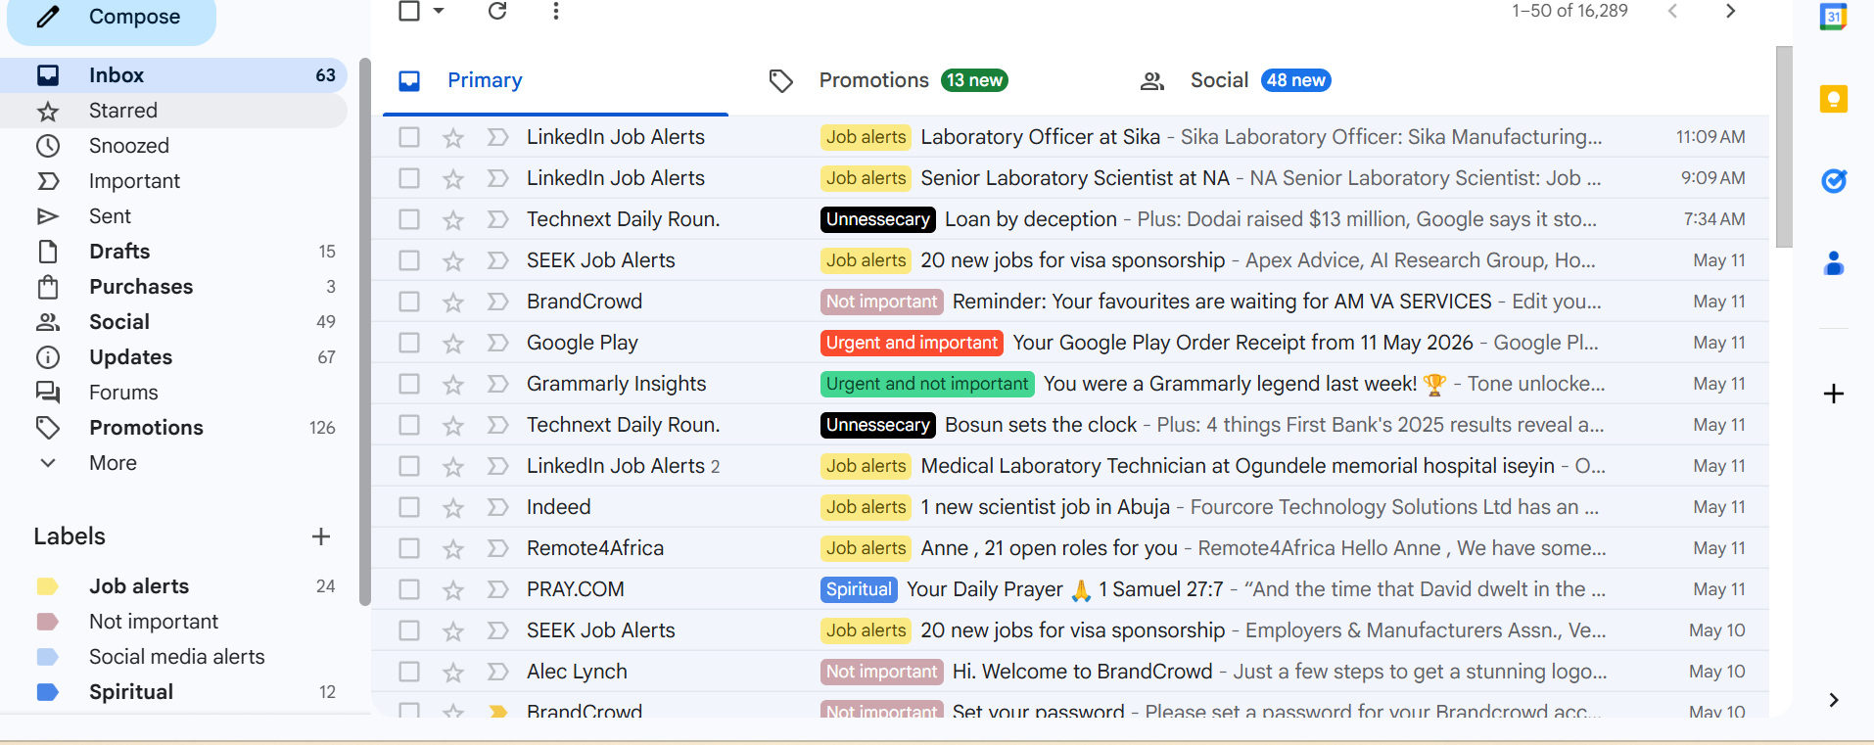Star the Google Play email
Screen dimensions: 1874x745
pos(452,344)
